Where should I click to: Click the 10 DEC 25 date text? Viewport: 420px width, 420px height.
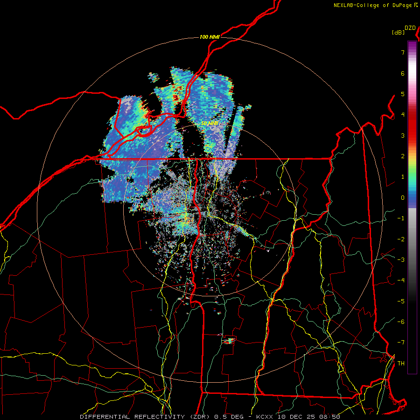297,417
